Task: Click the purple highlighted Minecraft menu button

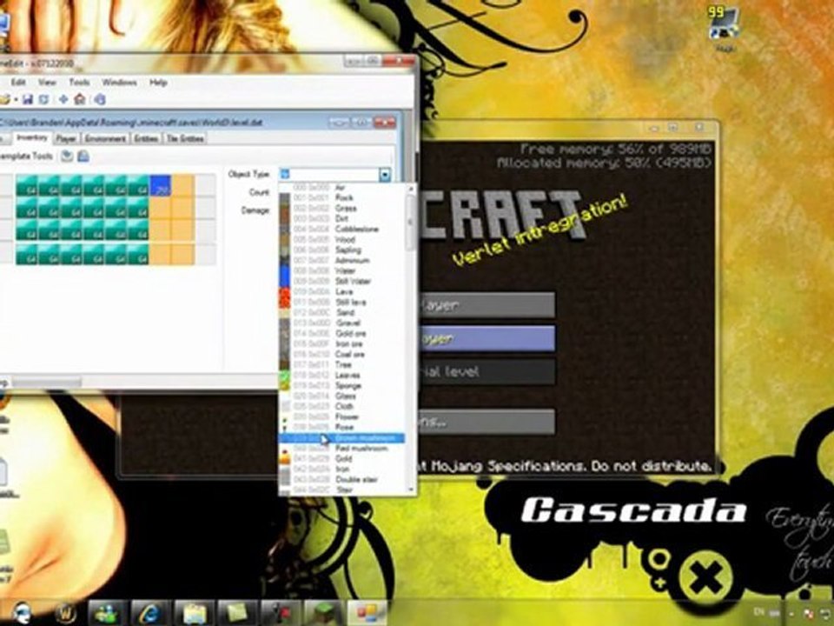Action: pyautogui.click(x=487, y=338)
